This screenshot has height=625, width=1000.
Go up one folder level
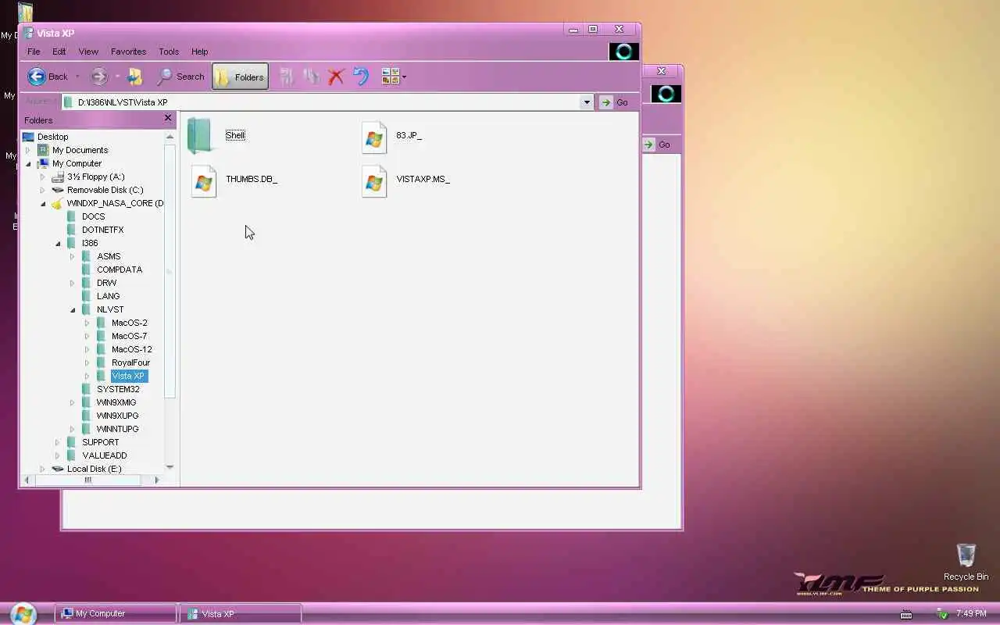click(x=135, y=77)
